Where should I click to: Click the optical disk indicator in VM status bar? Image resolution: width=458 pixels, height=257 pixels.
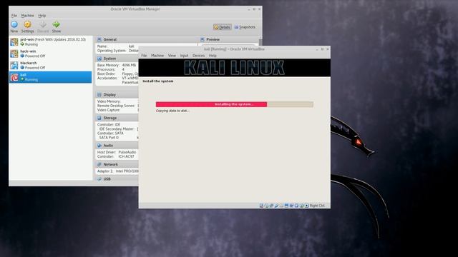[266, 206]
